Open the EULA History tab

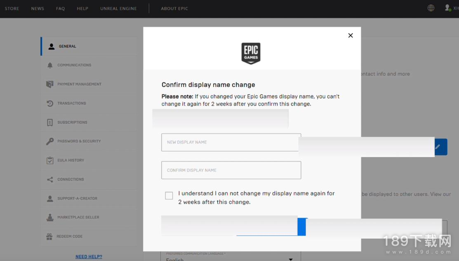tap(89, 160)
